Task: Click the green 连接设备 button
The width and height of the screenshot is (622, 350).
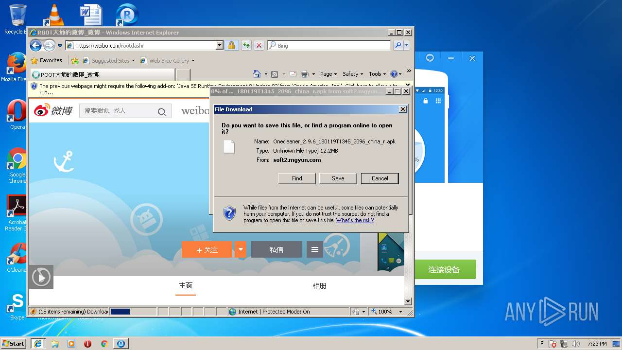Action: [x=444, y=269]
